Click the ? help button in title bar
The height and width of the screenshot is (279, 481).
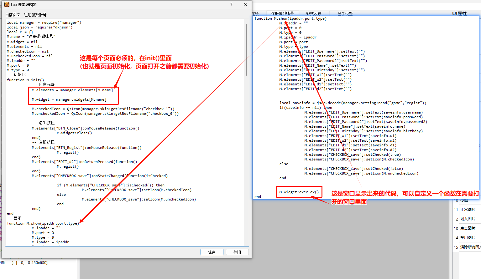click(x=231, y=4)
